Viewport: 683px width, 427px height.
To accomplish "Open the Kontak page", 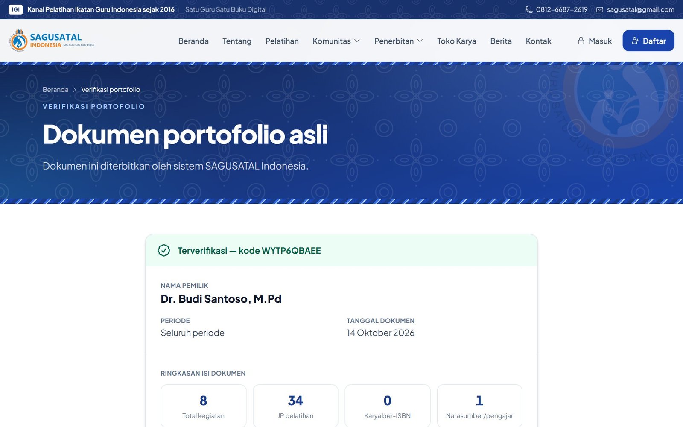I will click(x=539, y=41).
